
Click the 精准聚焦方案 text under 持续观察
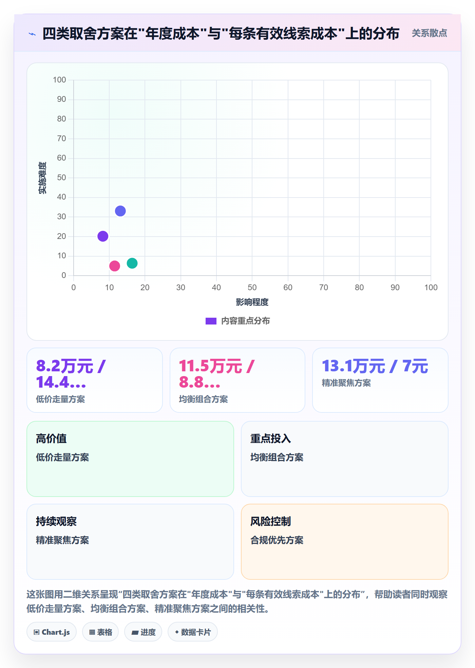pos(62,540)
